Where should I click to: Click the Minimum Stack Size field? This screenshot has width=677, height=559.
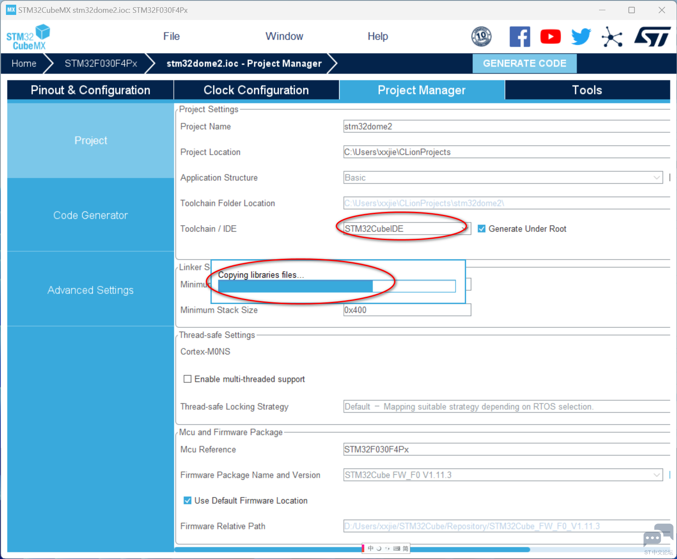[407, 310]
